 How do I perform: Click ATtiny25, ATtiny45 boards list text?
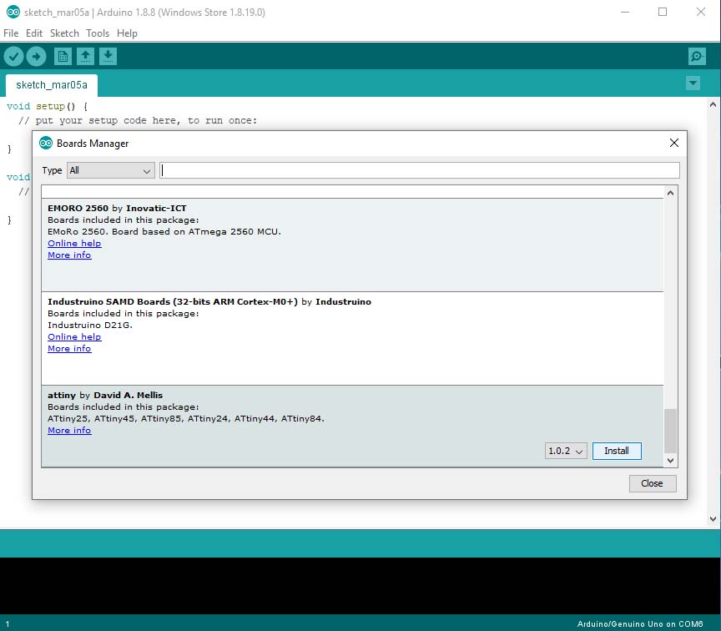pyautogui.click(x=186, y=418)
